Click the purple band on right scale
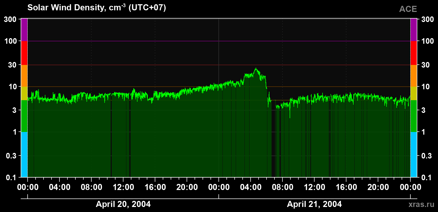The width and height of the screenshot is (438, 212). (414, 30)
